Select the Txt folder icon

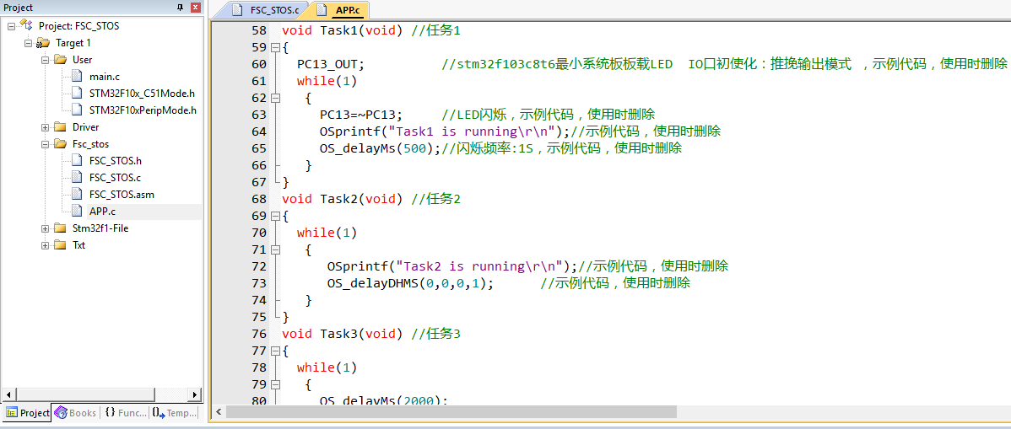[x=60, y=244]
